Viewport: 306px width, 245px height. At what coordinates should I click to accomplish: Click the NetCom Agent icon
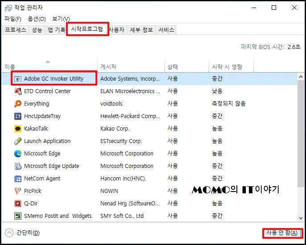pyautogui.click(x=18, y=179)
